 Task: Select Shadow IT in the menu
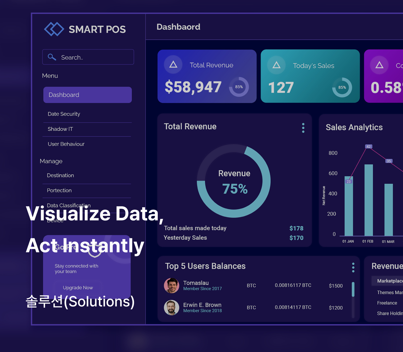(60, 129)
